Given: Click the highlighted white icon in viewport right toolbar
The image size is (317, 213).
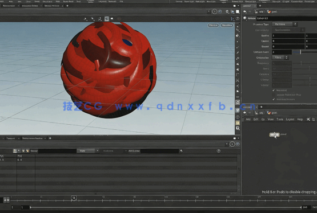Looking at the screenshot, I should (x=238, y=103).
